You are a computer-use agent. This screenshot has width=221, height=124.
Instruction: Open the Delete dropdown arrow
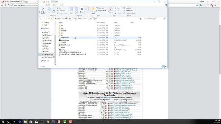point(82,13)
